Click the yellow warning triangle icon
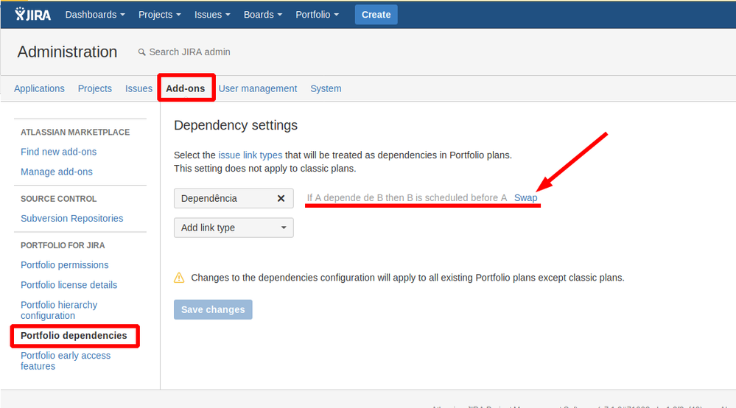Image resolution: width=736 pixels, height=408 pixels. [x=179, y=278]
